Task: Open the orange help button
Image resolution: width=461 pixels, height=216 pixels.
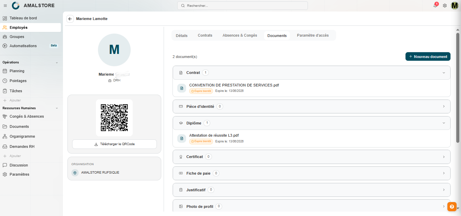Action: pyautogui.click(x=452, y=207)
